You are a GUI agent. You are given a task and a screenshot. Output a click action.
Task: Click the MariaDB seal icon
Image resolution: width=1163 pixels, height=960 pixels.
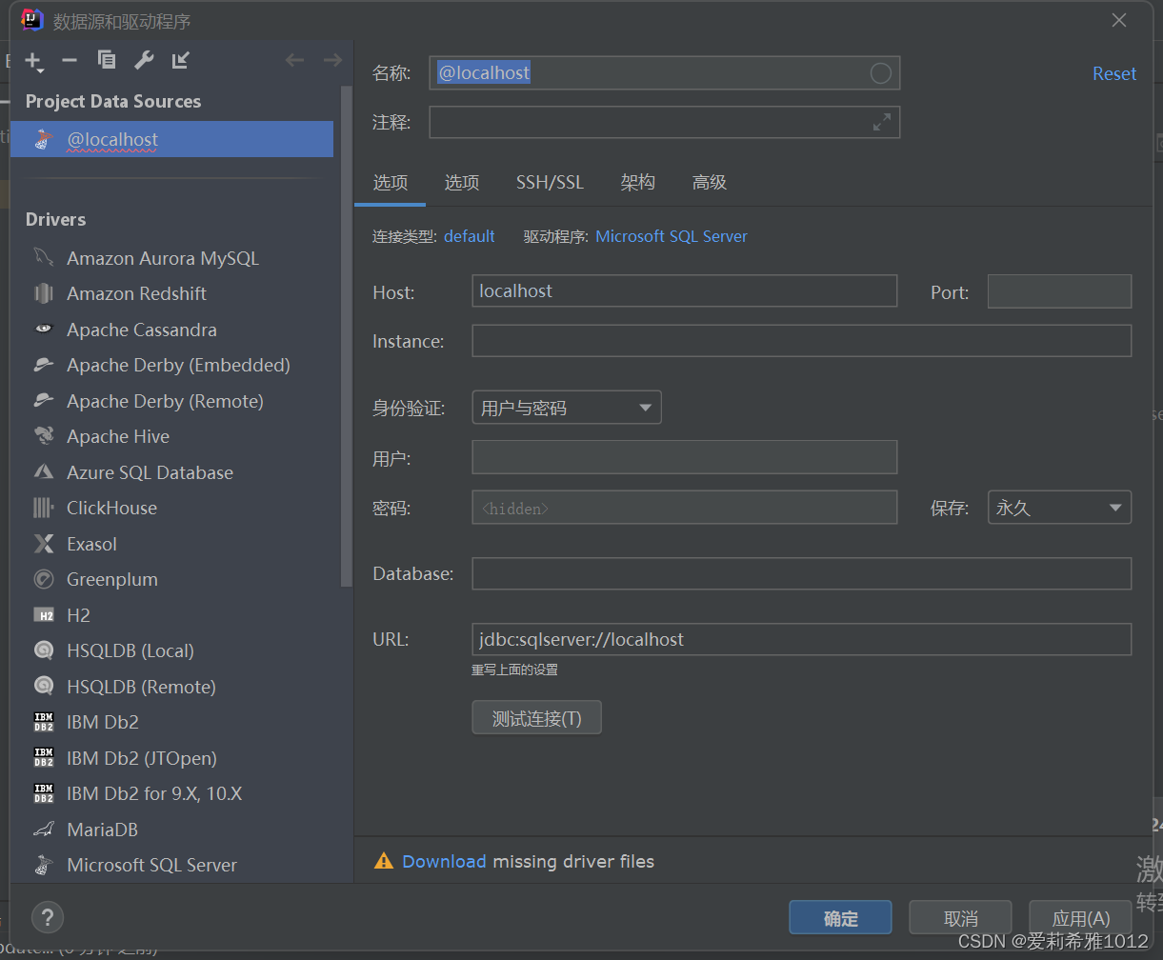pos(44,830)
